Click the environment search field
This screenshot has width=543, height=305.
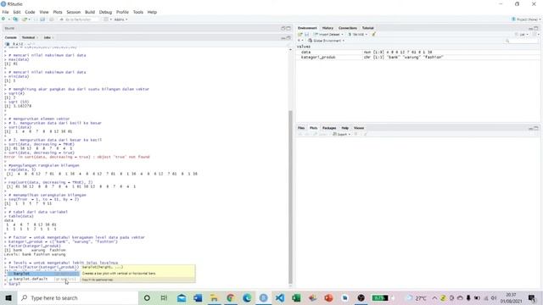pos(521,41)
